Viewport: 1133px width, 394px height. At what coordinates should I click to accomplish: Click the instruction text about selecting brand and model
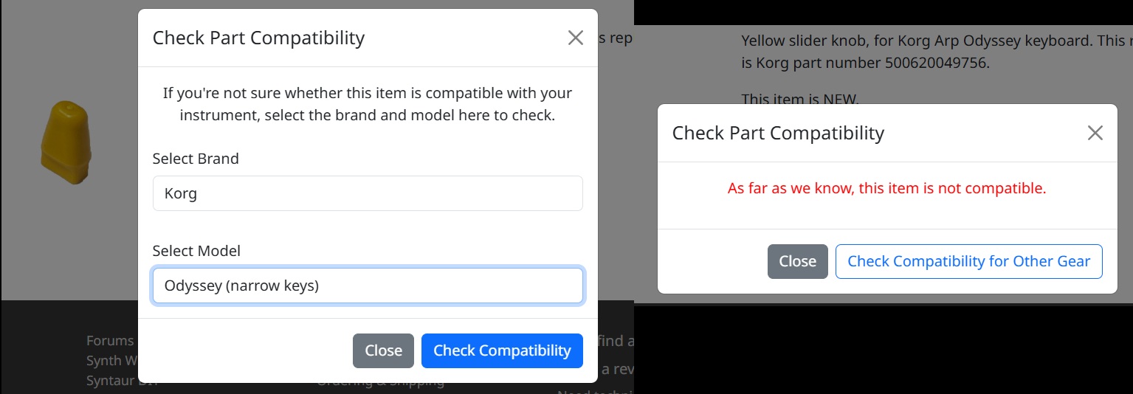click(x=368, y=104)
